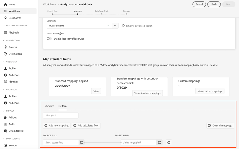Enable data to Profile service toggle

(49, 39)
